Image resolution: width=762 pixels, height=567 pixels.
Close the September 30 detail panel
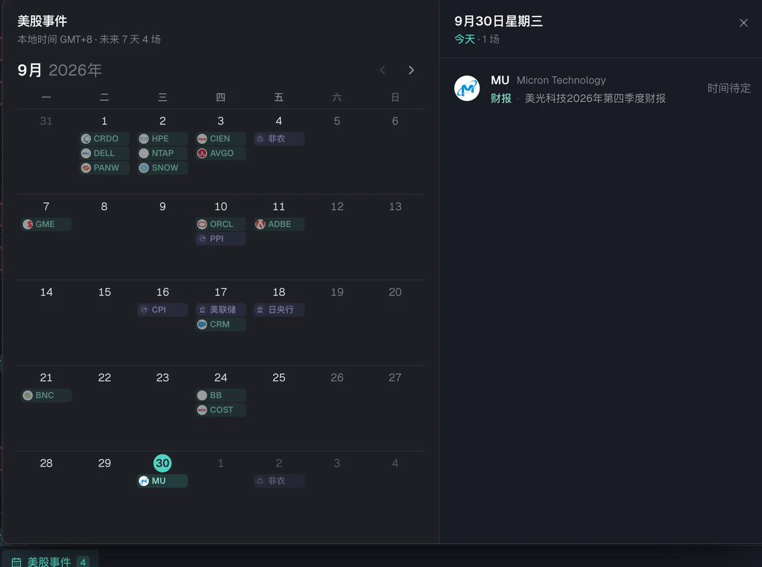[x=744, y=23]
